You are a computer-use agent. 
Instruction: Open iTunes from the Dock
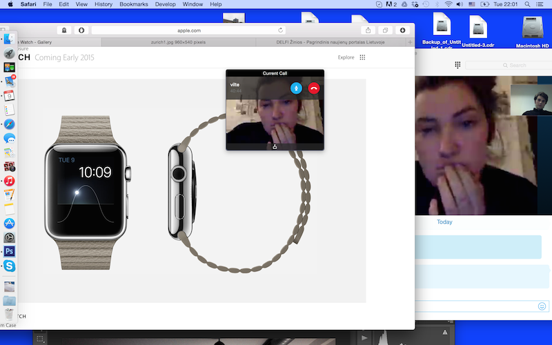click(9, 181)
